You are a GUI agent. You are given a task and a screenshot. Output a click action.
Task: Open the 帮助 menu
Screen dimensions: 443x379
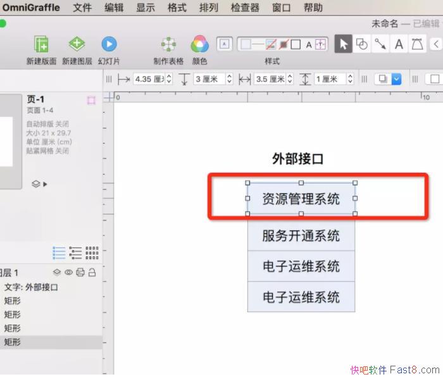pyautogui.click(x=313, y=8)
